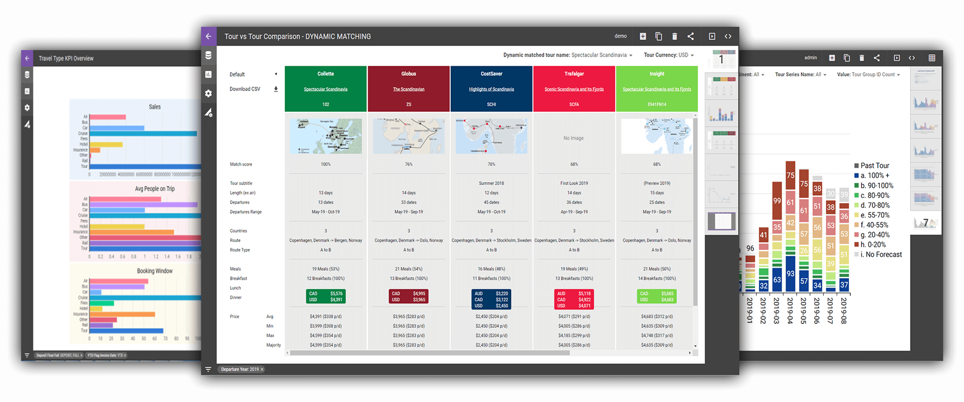This screenshot has height=402, width=964.
Task: Open Spectacular Scandinavia link under Collette
Action: pyautogui.click(x=326, y=89)
